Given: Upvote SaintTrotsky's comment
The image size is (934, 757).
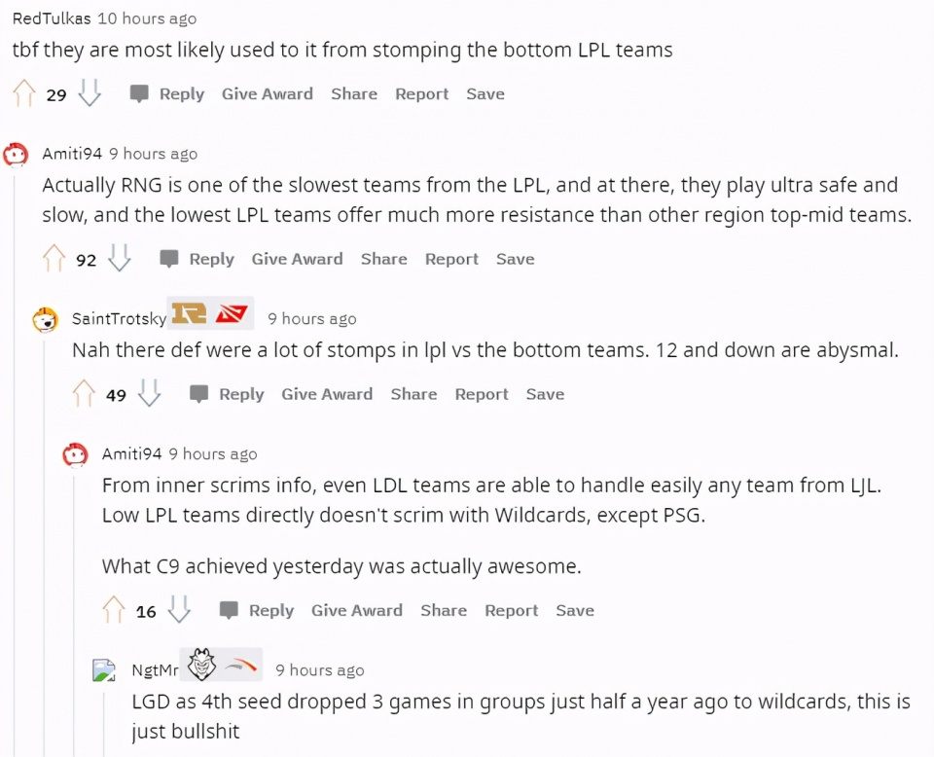Looking at the screenshot, I should coord(84,394).
